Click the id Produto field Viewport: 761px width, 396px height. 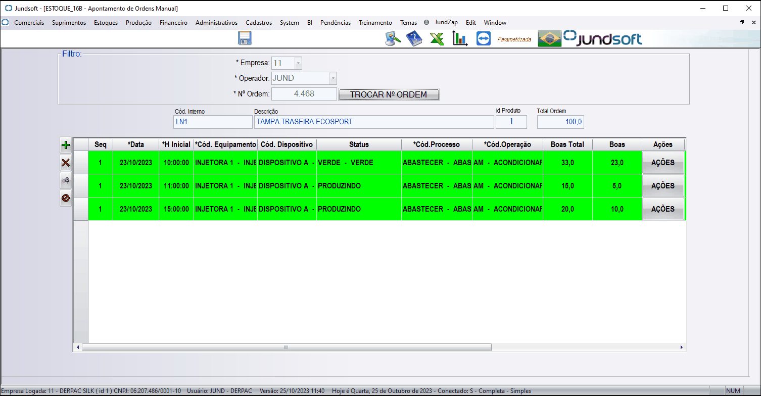coord(511,122)
